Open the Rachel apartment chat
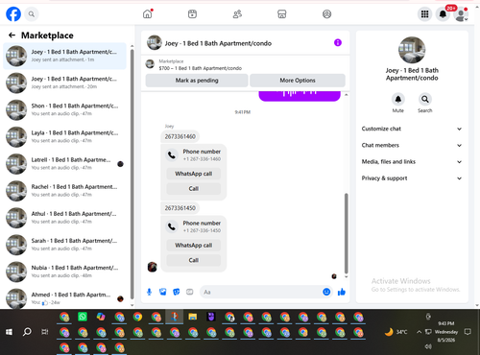 click(x=64, y=191)
